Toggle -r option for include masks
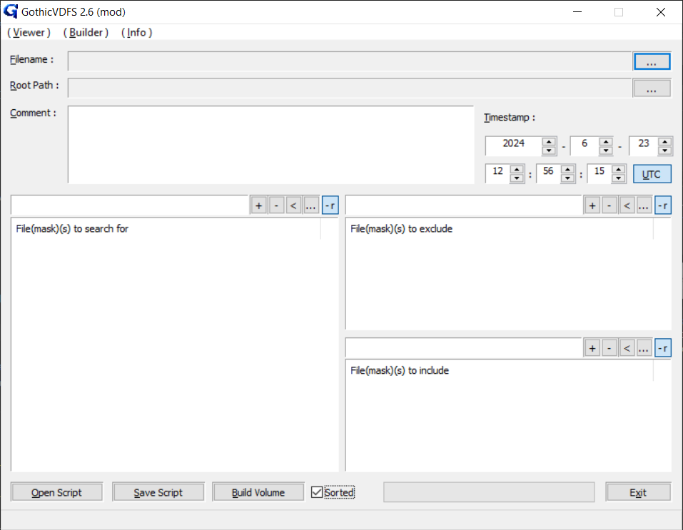The height and width of the screenshot is (530, 683). (x=663, y=348)
